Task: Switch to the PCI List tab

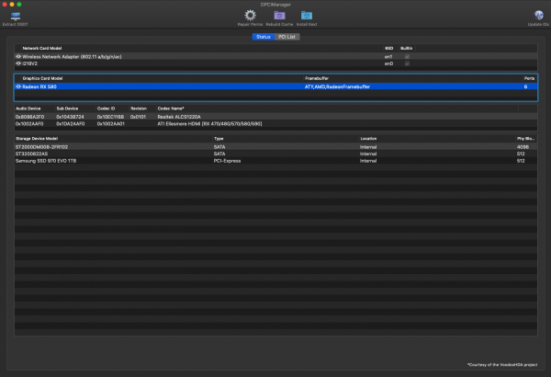Action: tap(287, 36)
